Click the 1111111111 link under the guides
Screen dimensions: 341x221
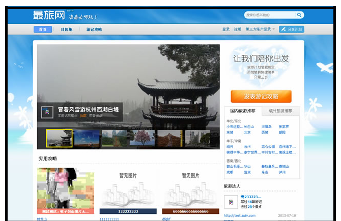pos(109,219)
